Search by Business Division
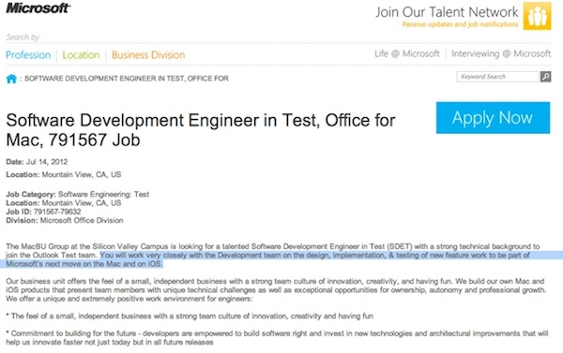The height and width of the screenshot is (353, 563). pos(148,55)
